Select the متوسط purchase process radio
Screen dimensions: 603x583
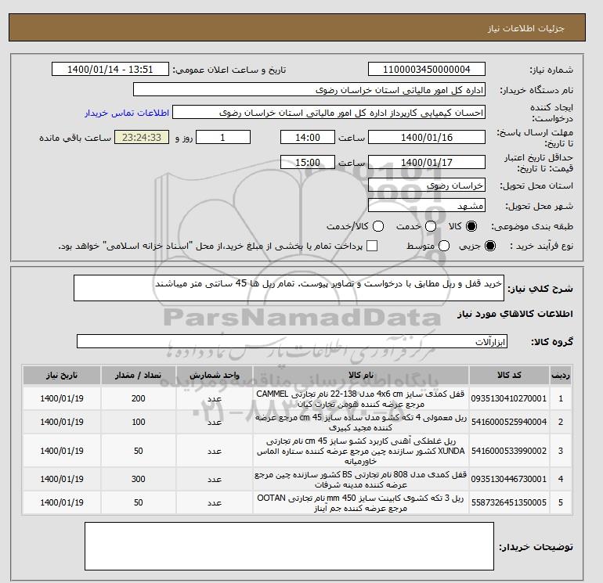tap(444, 246)
